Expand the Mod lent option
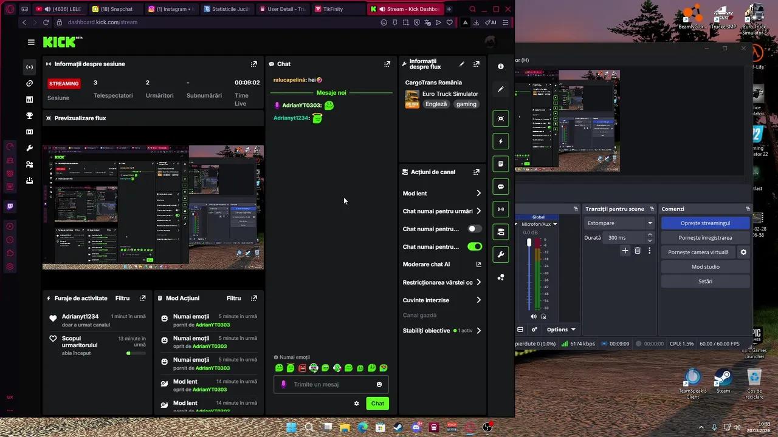The width and height of the screenshot is (778, 437). [x=478, y=194]
